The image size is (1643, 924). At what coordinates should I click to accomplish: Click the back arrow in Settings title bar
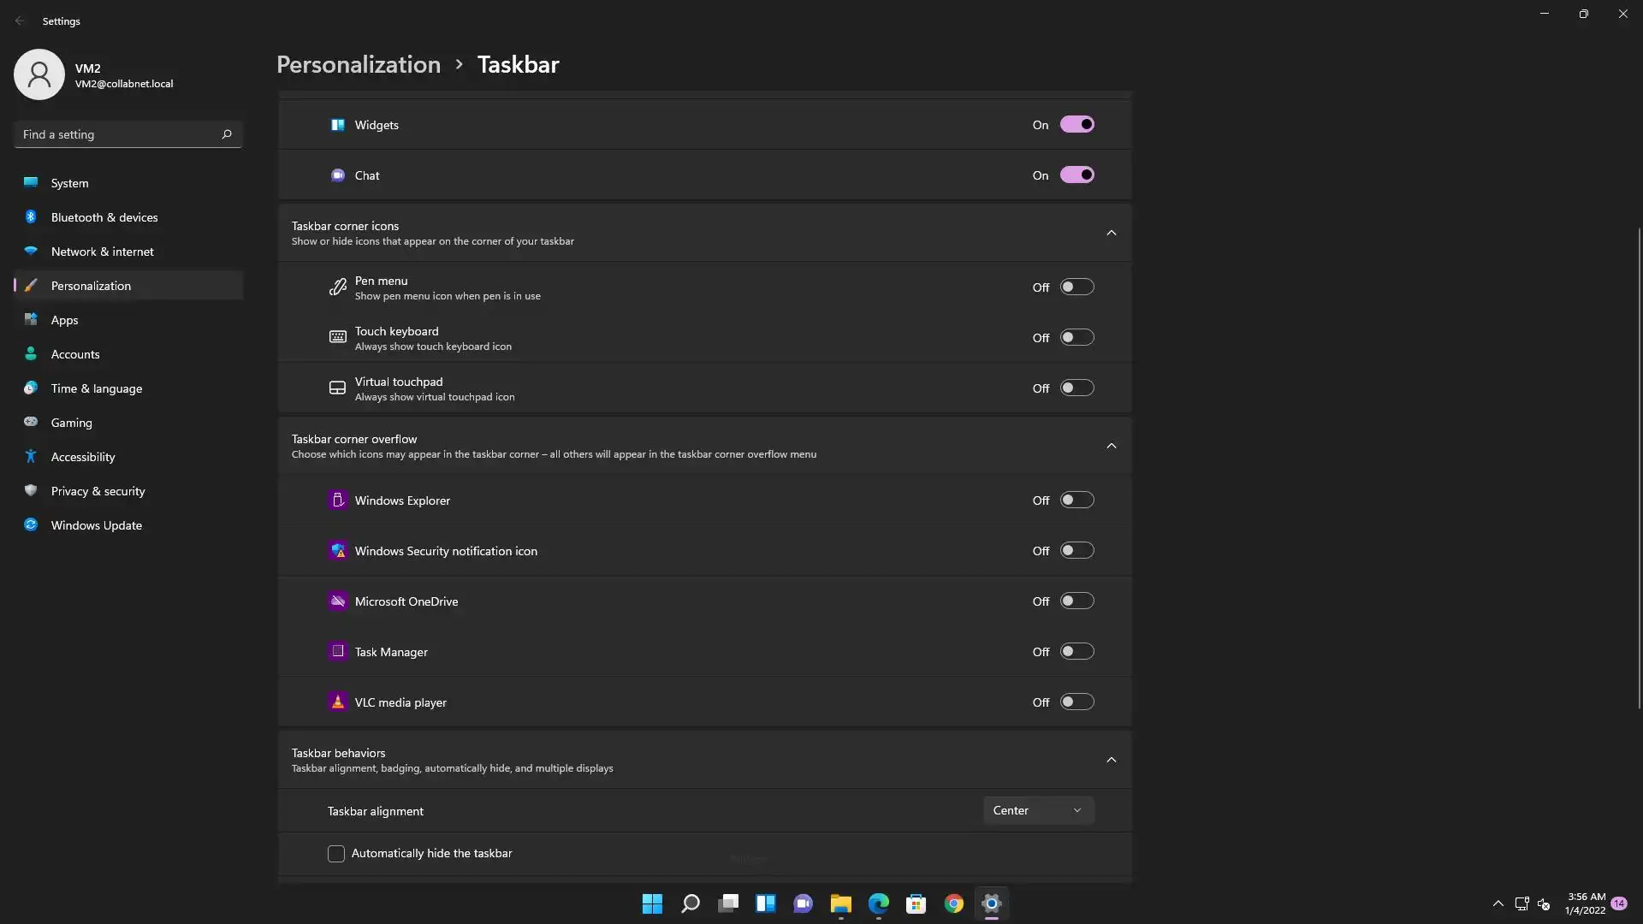(x=20, y=21)
